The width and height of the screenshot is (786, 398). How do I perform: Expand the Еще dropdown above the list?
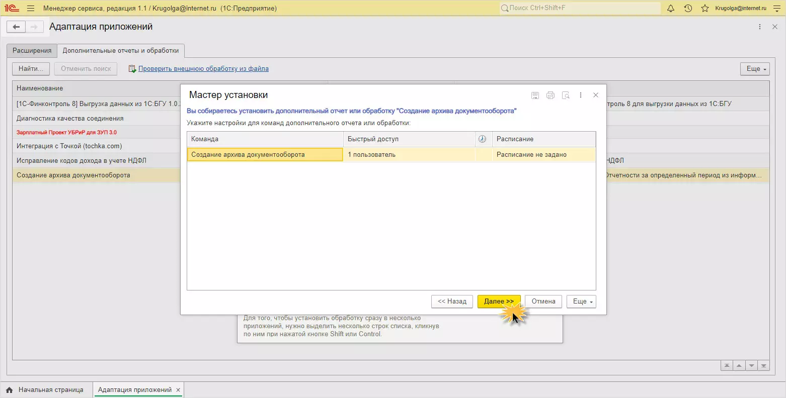coord(755,69)
